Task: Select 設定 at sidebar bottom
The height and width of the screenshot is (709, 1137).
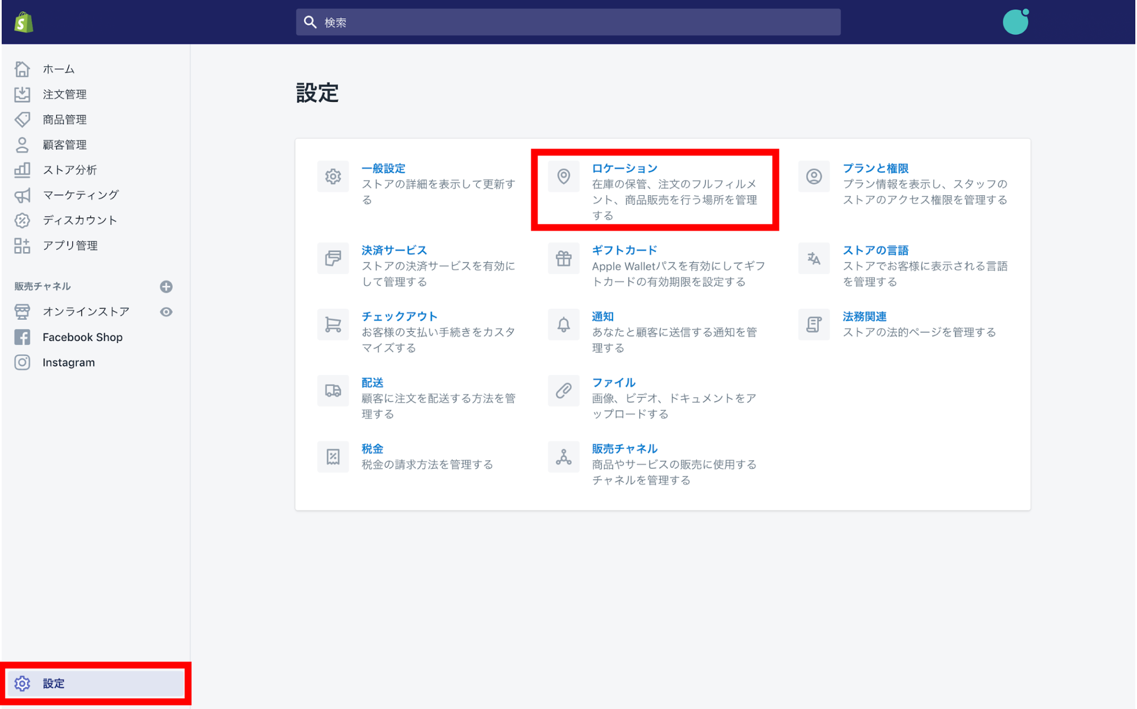Action: [96, 683]
